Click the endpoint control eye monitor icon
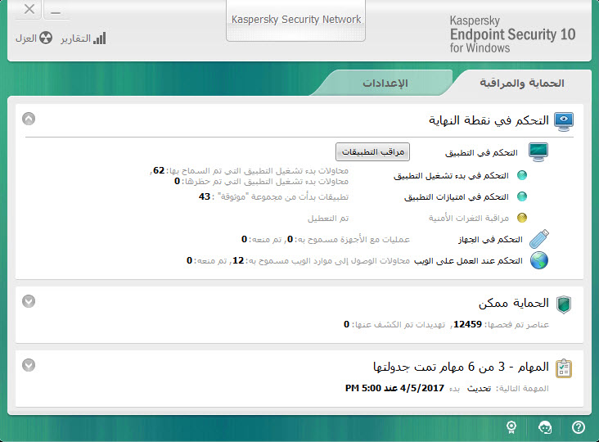The image size is (599, 442). [564, 121]
